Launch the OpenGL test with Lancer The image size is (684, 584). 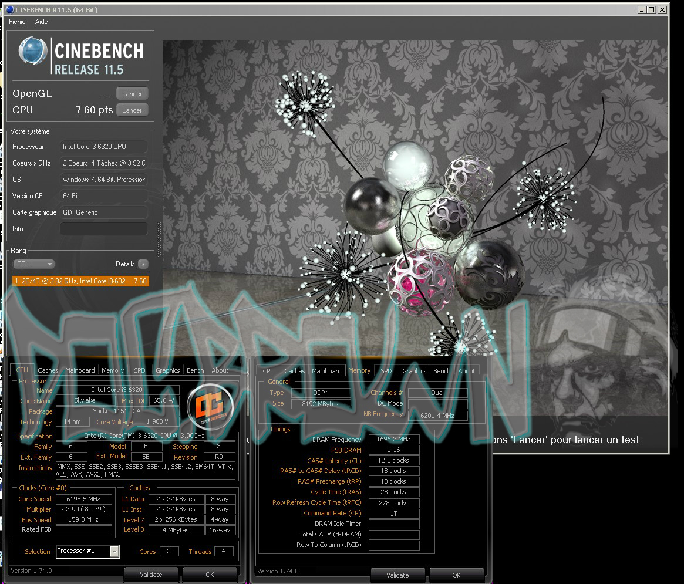click(x=132, y=94)
